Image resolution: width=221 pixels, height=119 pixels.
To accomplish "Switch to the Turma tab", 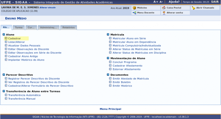I will [x=19, y=28].
